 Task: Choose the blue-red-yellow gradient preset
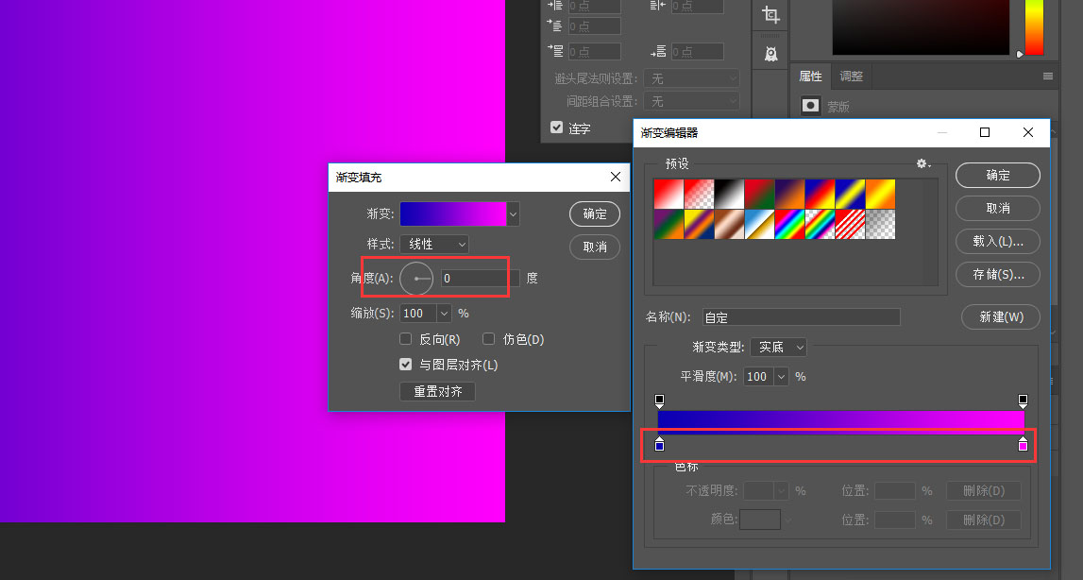[x=820, y=194]
